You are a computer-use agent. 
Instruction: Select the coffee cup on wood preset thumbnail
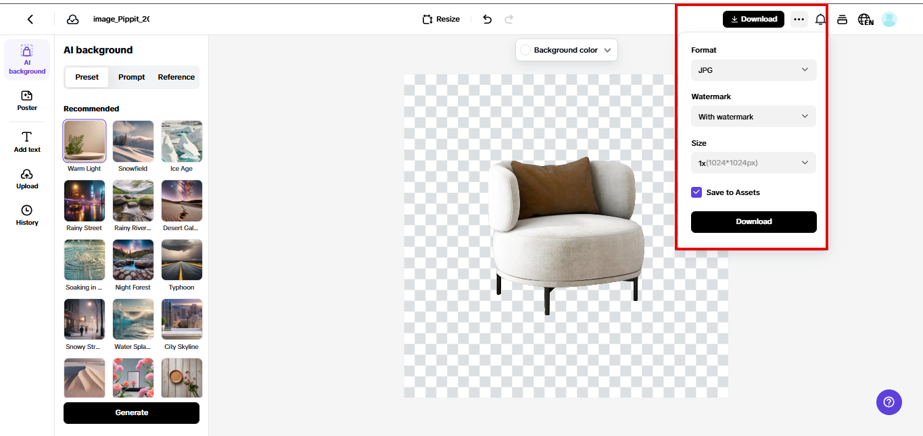coord(182,378)
